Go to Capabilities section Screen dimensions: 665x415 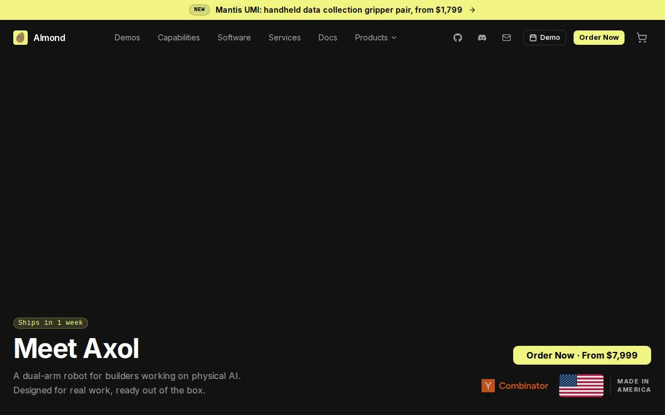(178, 38)
